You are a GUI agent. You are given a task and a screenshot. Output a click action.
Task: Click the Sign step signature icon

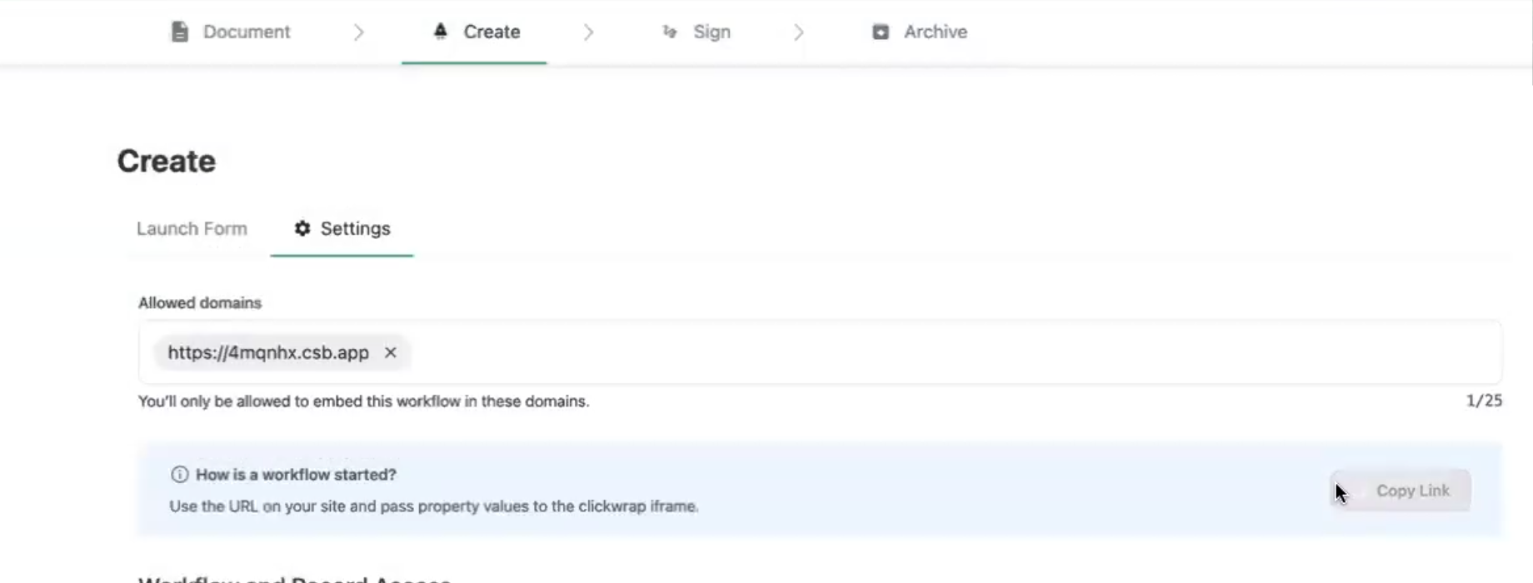coord(670,32)
